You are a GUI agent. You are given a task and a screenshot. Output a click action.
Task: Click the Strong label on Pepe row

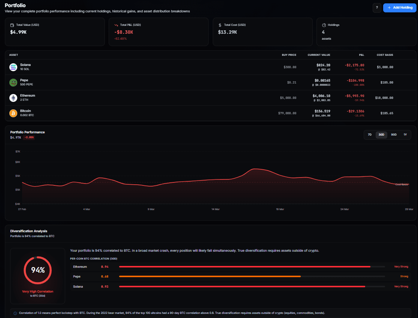tap(404, 276)
